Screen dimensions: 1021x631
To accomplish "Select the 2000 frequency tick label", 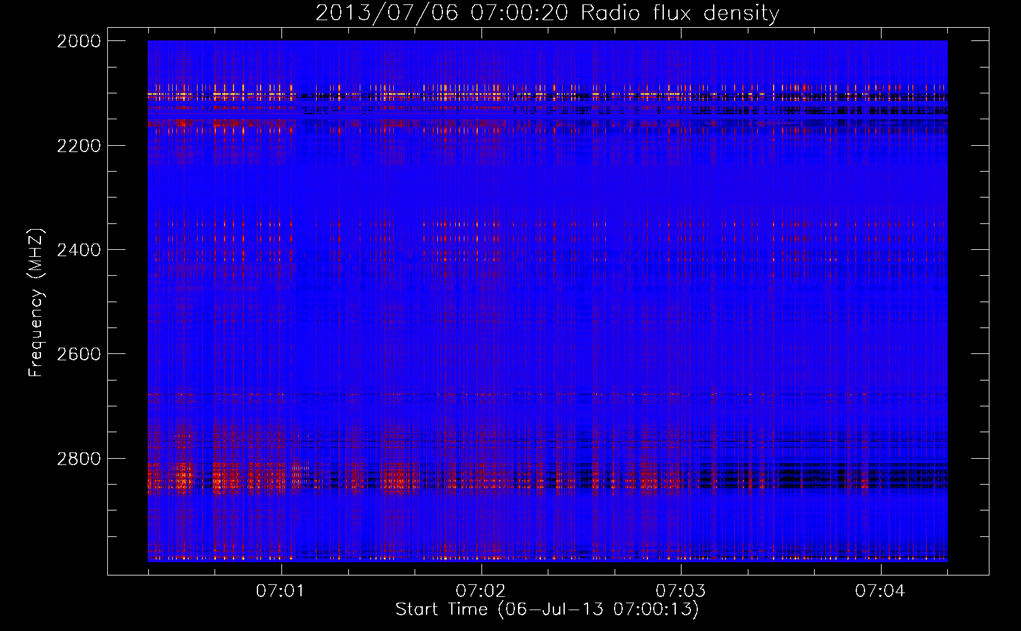I will coord(79,41).
